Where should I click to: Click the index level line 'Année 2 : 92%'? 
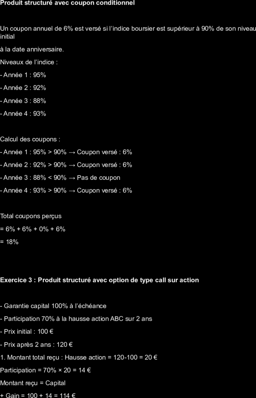coord(23,88)
